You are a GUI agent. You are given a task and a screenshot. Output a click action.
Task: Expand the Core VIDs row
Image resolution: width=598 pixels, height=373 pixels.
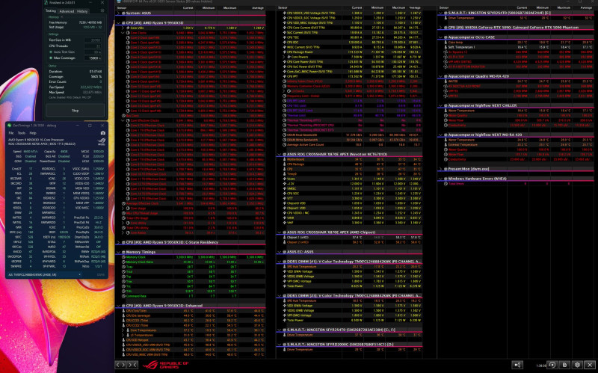(123, 28)
